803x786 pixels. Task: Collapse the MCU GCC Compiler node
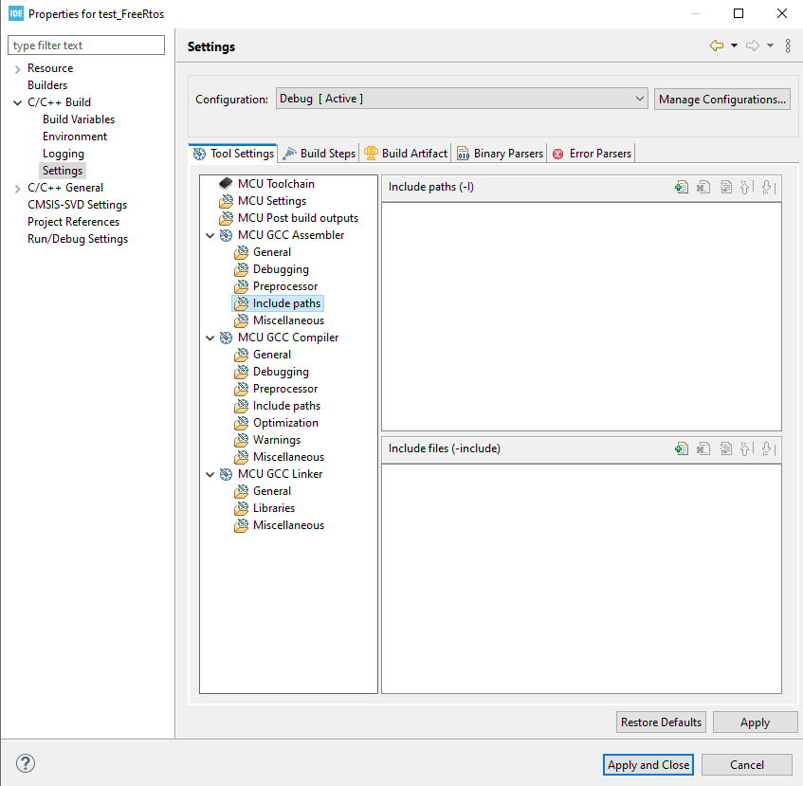pyautogui.click(x=210, y=338)
